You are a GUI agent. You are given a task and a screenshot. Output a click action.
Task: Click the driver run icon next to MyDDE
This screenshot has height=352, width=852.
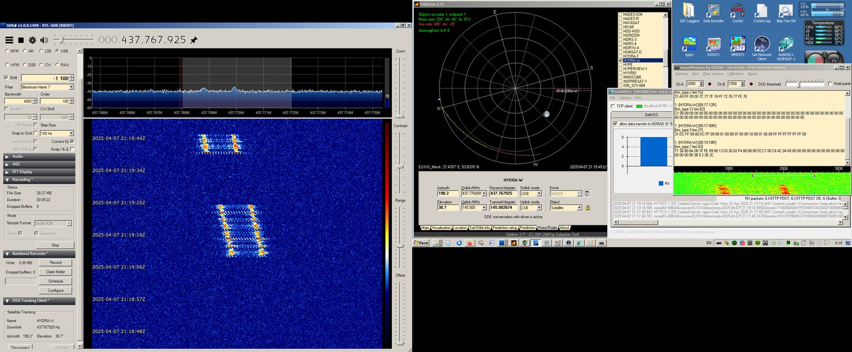(588, 193)
